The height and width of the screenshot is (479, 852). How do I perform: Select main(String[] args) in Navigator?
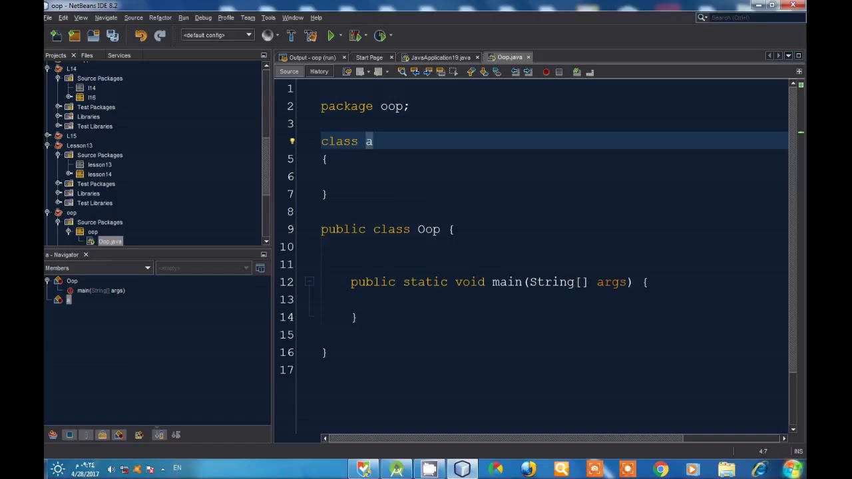(101, 291)
